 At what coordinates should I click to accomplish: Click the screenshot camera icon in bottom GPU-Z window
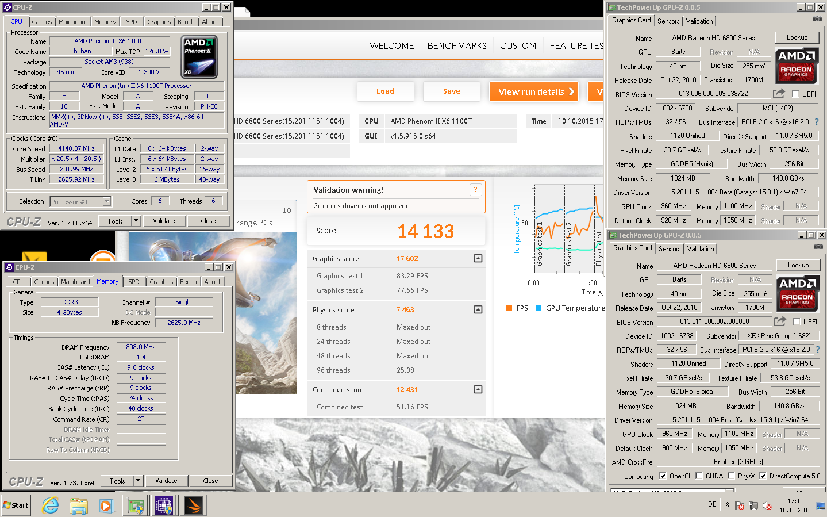coord(818,247)
